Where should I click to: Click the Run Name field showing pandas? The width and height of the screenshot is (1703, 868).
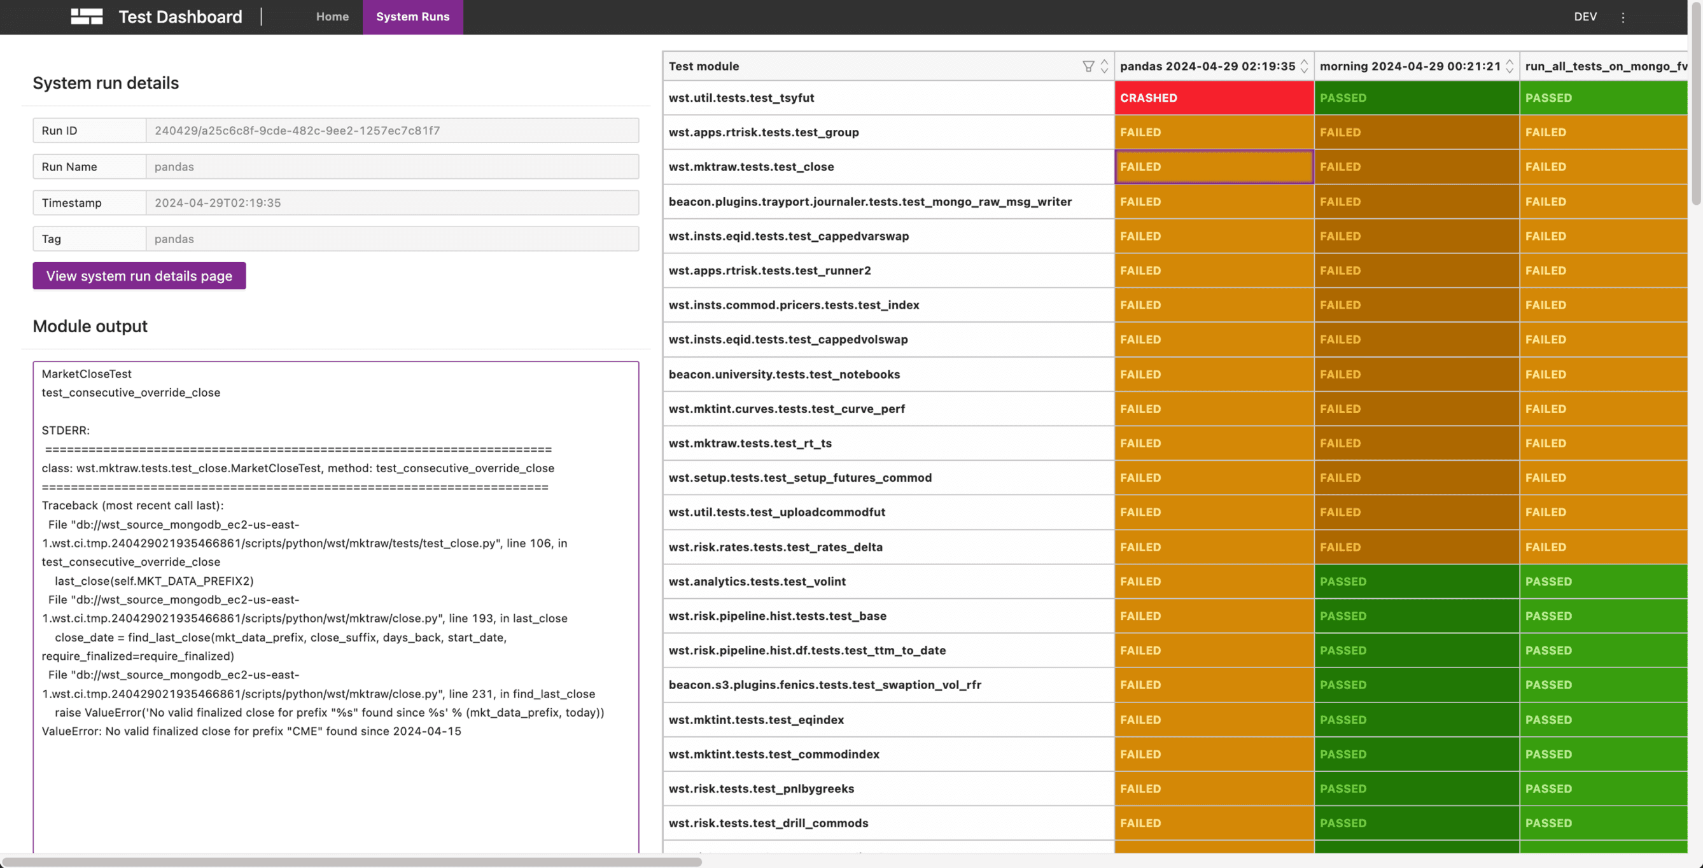(391, 167)
